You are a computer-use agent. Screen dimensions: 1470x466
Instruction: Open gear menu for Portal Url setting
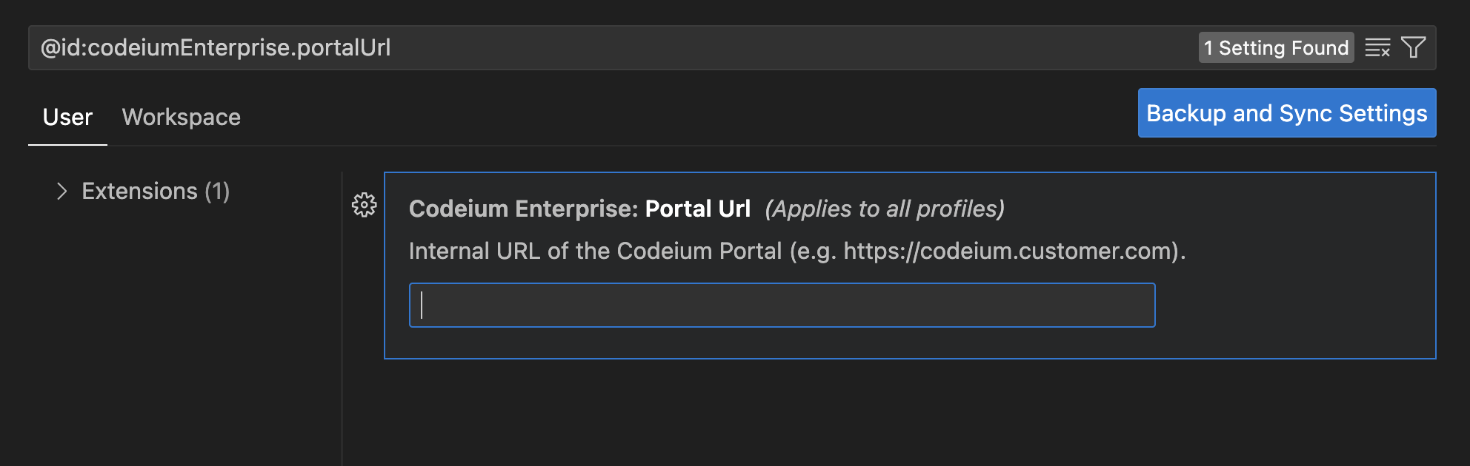(364, 205)
